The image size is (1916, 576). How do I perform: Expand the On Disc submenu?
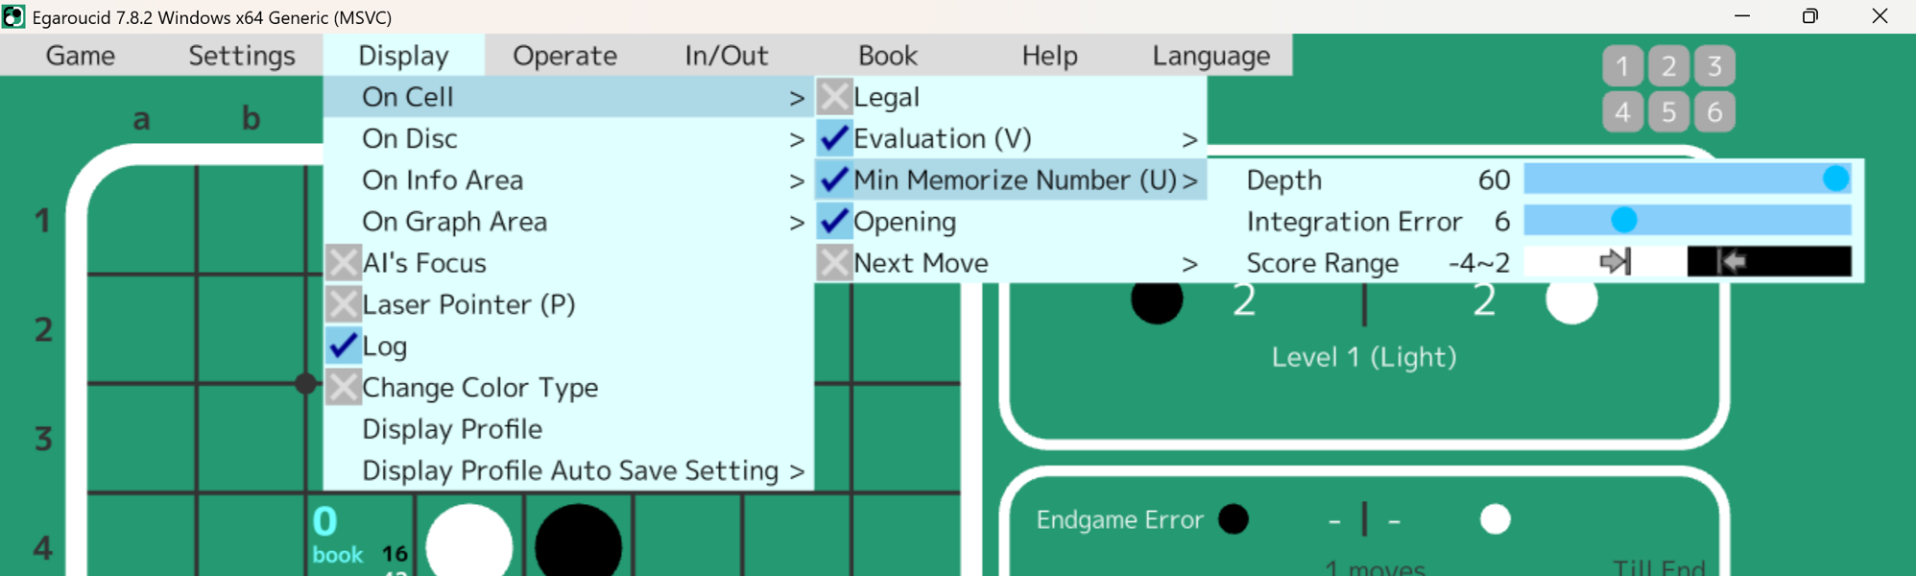568,138
